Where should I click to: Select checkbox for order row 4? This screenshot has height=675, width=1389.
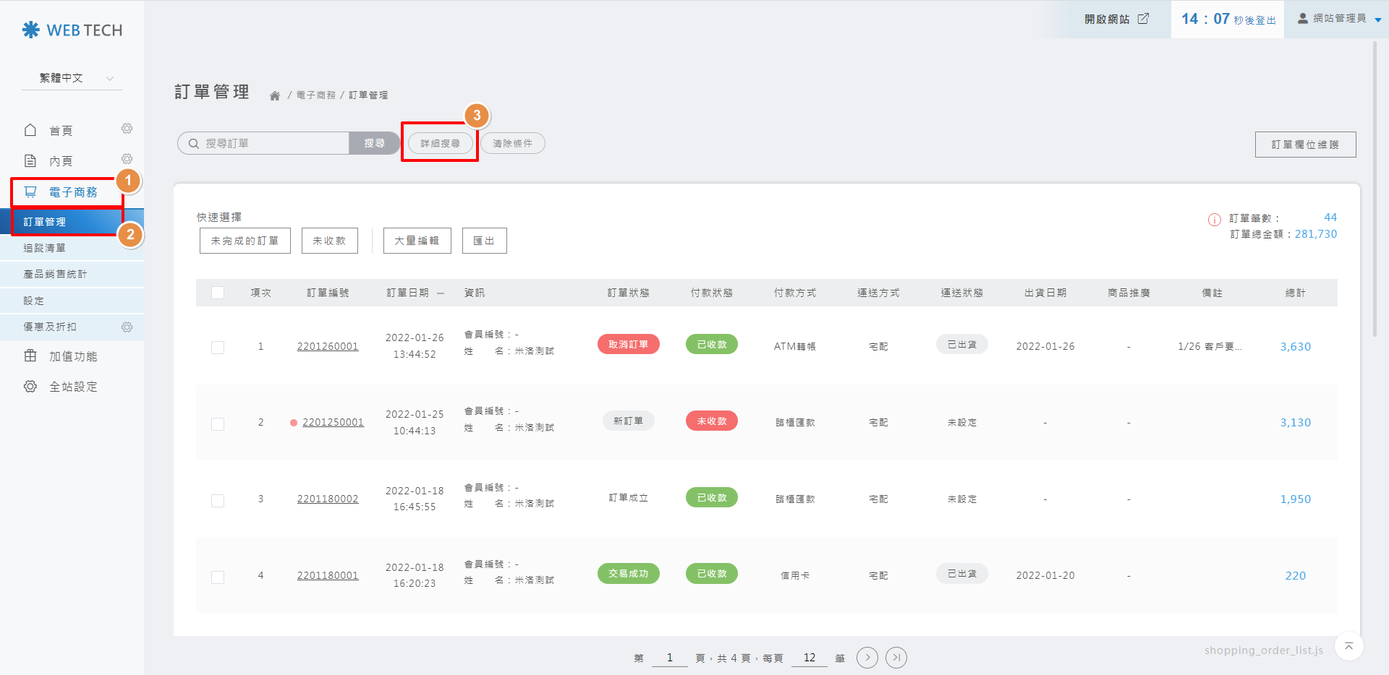click(x=218, y=577)
